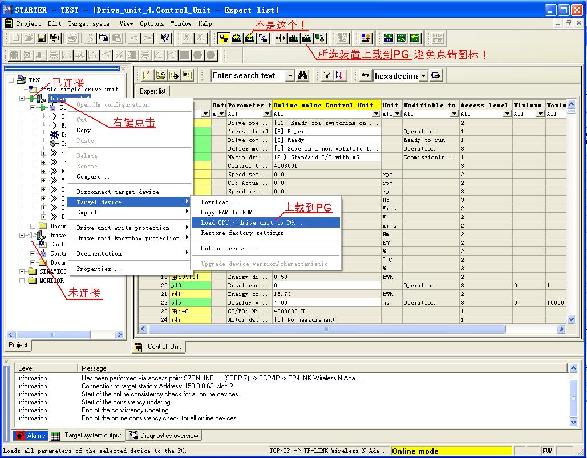Switch to Target system output tab

tap(87, 435)
